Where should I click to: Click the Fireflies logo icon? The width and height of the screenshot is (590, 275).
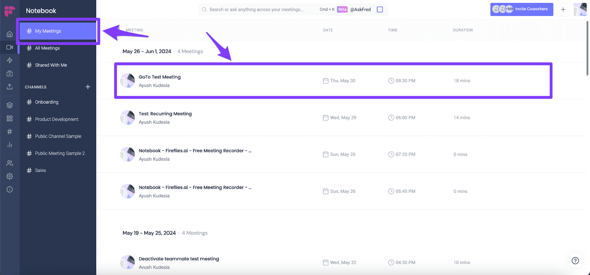coord(10,11)
